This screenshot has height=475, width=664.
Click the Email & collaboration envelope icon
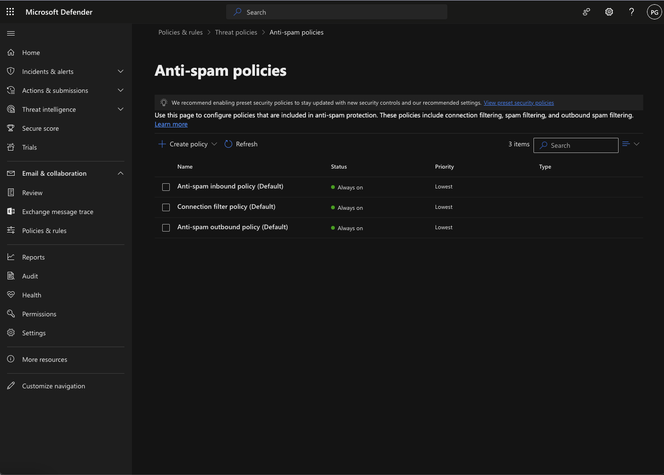coord(11,173)
